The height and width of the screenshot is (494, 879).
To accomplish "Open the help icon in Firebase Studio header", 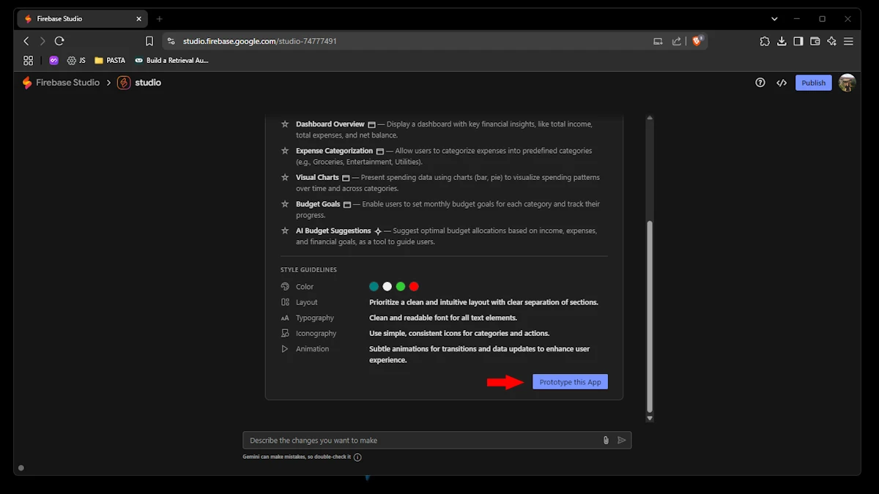I will tap(760, 83).
